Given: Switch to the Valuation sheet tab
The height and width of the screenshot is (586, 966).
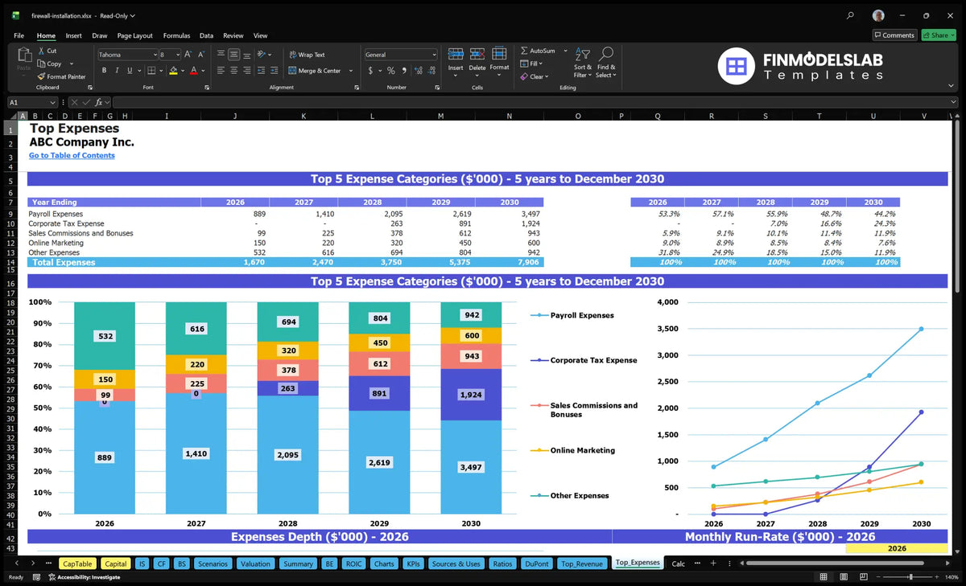Looking at the screenshot, I should pos(256,563).
